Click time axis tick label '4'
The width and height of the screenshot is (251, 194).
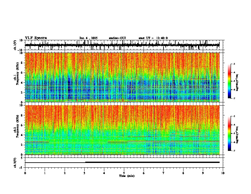click(x=104, y=173)
